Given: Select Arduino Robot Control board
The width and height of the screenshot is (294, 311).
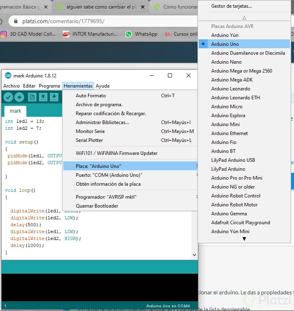Looking at the screenshot, I should (244, 196).
